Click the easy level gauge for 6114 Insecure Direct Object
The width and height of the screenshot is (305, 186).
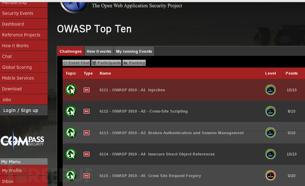tap(271, 154)
